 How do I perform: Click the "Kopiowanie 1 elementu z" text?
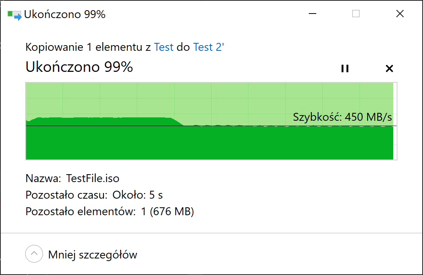coord(88,47)
